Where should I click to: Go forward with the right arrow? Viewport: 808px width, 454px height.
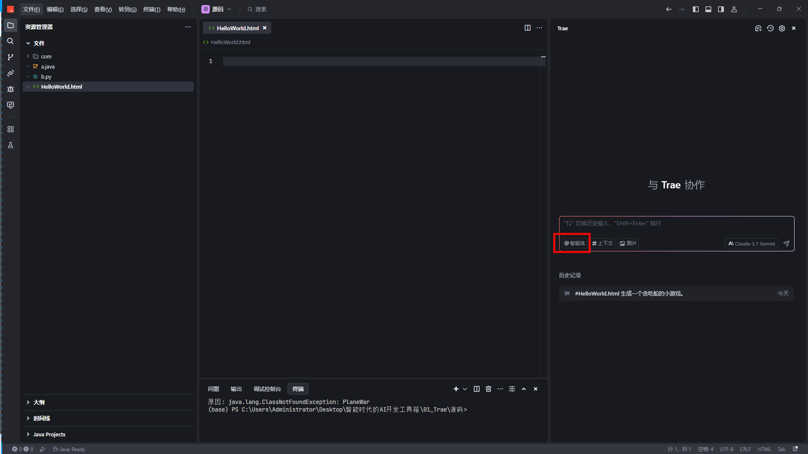pos(681,9)
